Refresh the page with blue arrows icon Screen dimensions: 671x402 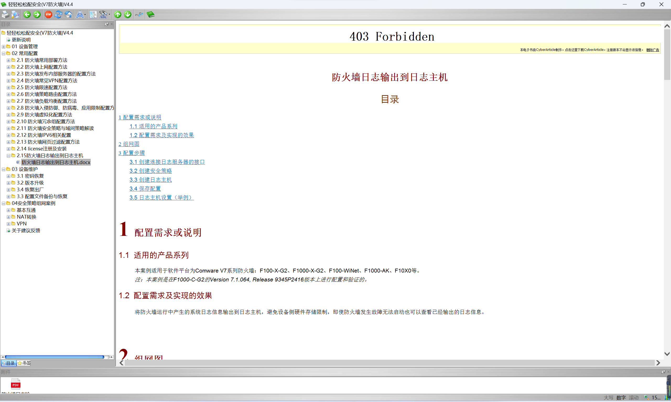tap(58, 15)
